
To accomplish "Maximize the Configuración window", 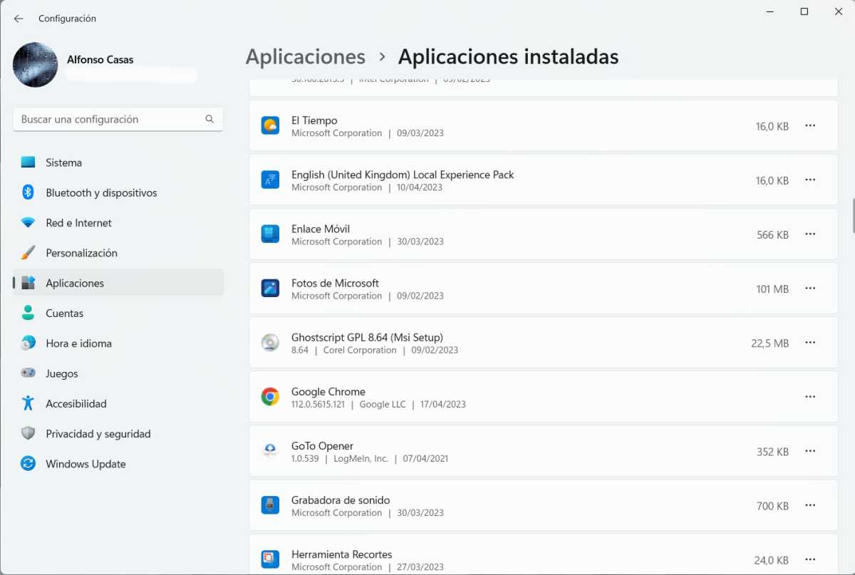I will 804,11.
